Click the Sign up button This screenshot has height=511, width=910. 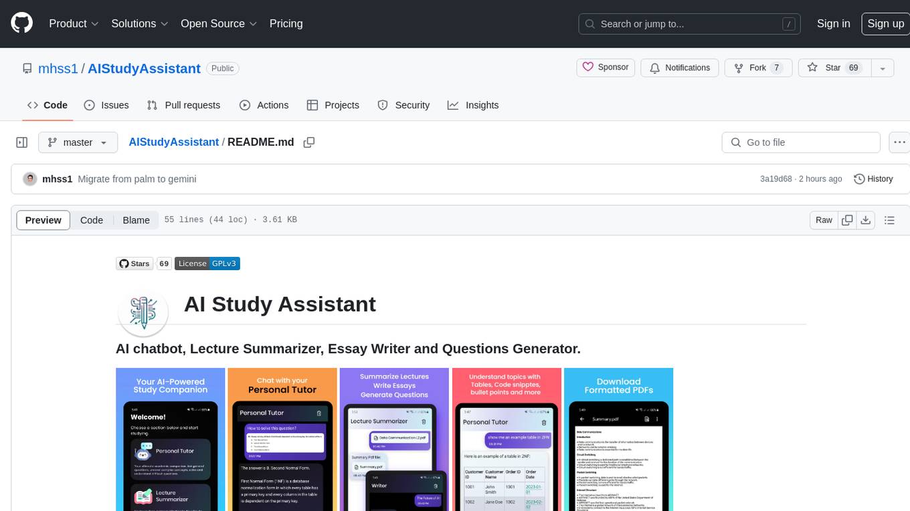[885, 23]
